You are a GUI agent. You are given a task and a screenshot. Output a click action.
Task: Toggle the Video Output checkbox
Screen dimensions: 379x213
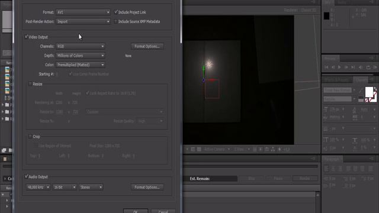(x=26, y=37)
